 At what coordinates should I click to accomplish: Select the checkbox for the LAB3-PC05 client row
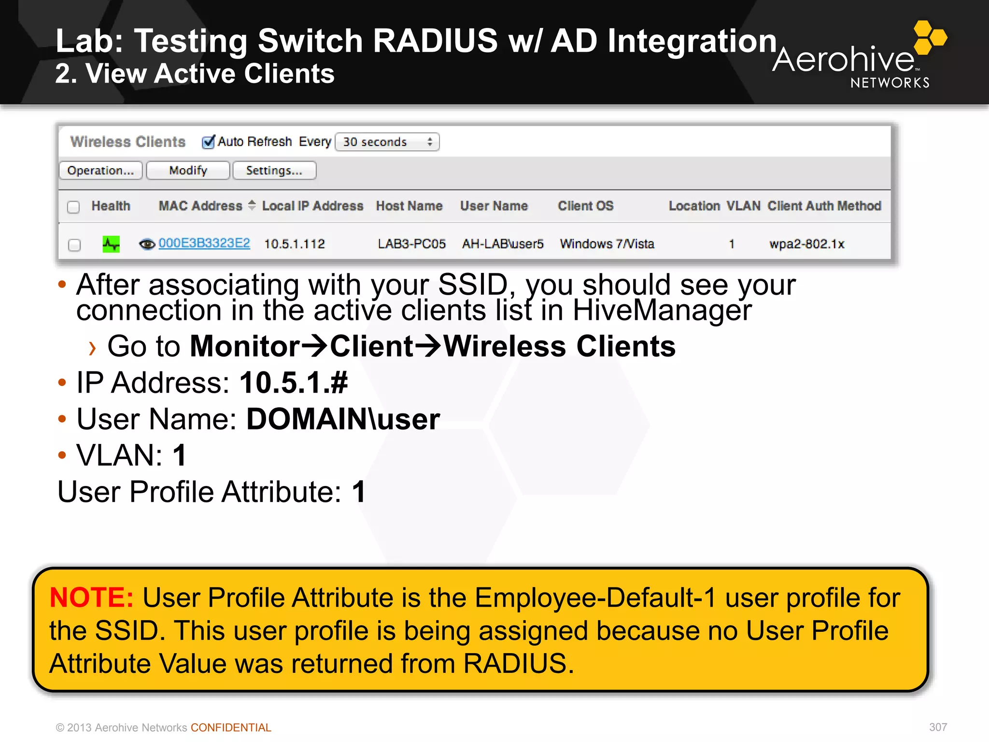74,245
